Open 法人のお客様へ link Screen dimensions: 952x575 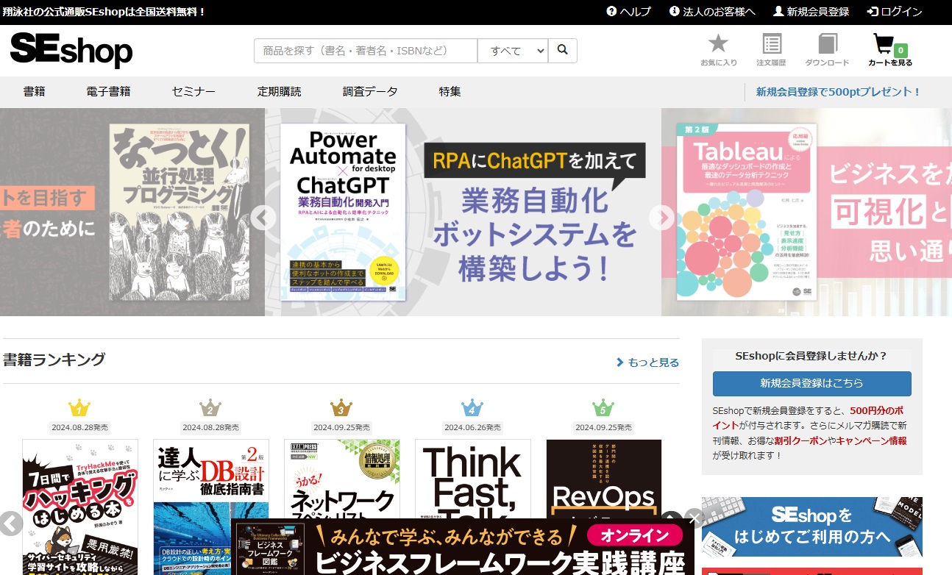click(712, 12)
